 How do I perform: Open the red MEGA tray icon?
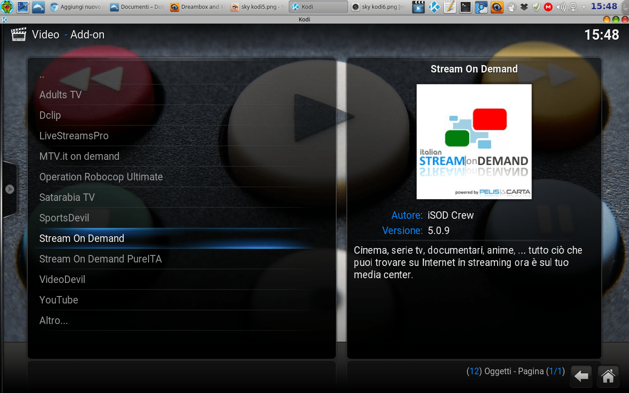549,7
